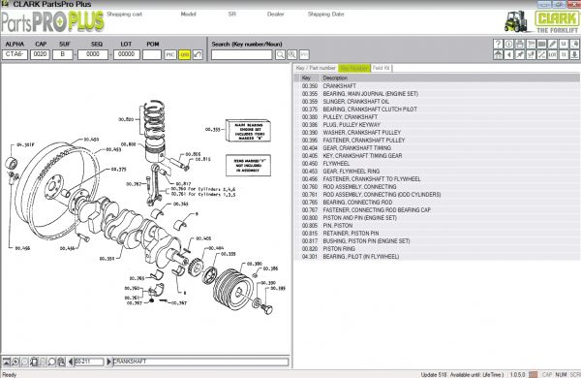Click the print icon in diagram toolbar
The image size is (581, 378).
coord(61,362)
